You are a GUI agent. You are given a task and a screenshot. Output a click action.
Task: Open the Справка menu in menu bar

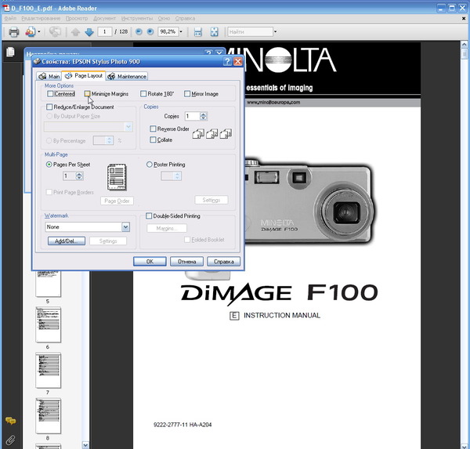[x=185, y=18]
